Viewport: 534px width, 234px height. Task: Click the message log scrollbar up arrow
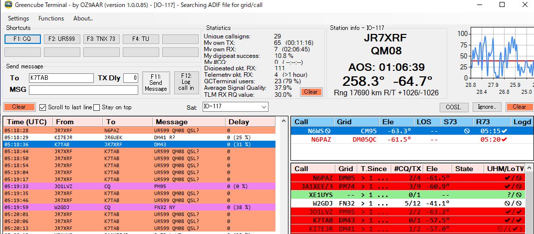(283, 121)
